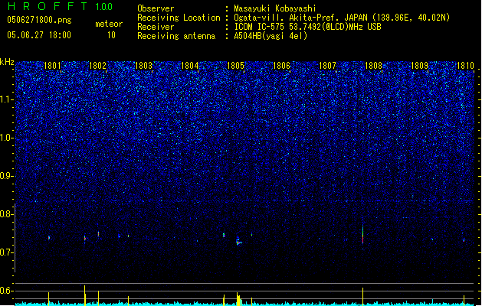Click the 1803 time marker
Screen dimensions: 482x306
click(x=143, y=66)
